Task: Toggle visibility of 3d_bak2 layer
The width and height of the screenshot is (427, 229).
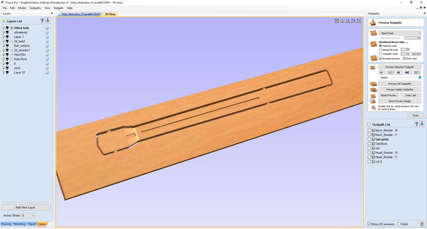Action: pos(4,41)
